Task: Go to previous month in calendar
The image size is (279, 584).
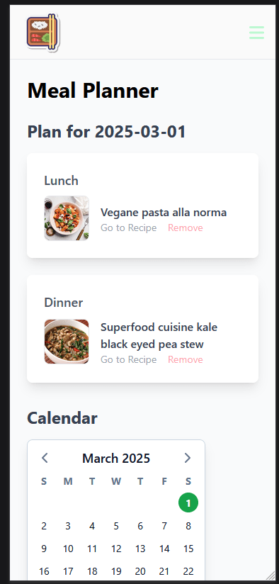Action: click(45, 458)
